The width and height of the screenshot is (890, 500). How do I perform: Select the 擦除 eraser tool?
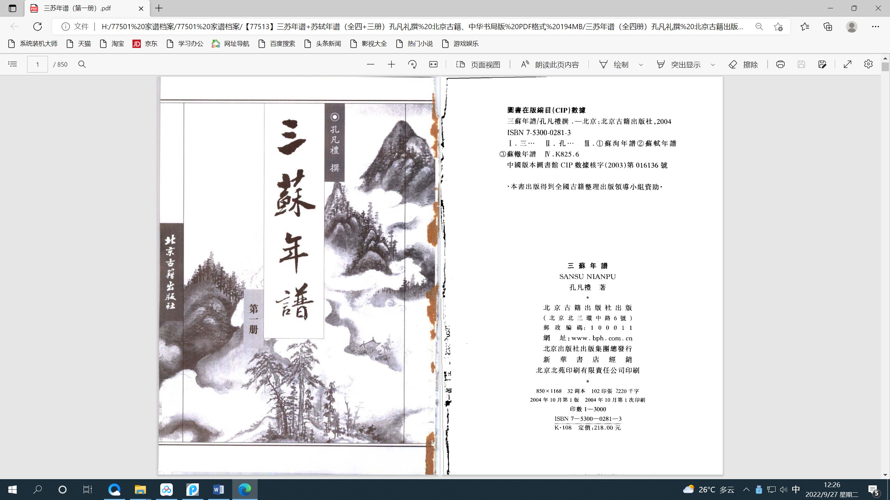743,65
